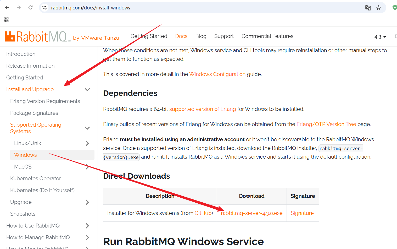Open Release Information in sidebar

point(30,66)
